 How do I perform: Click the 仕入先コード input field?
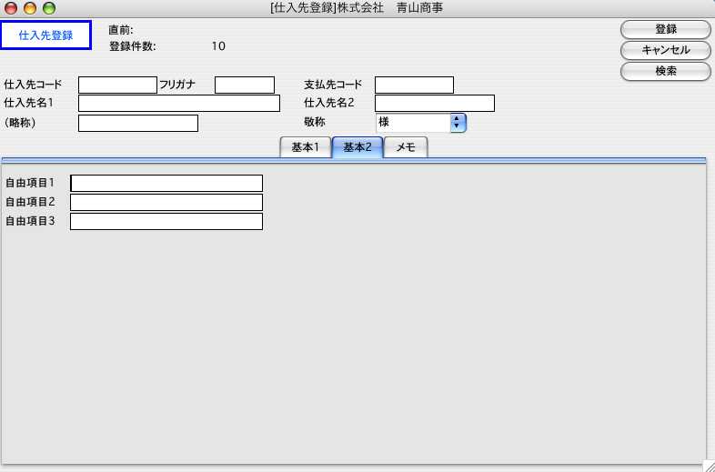tap(117, 85)
